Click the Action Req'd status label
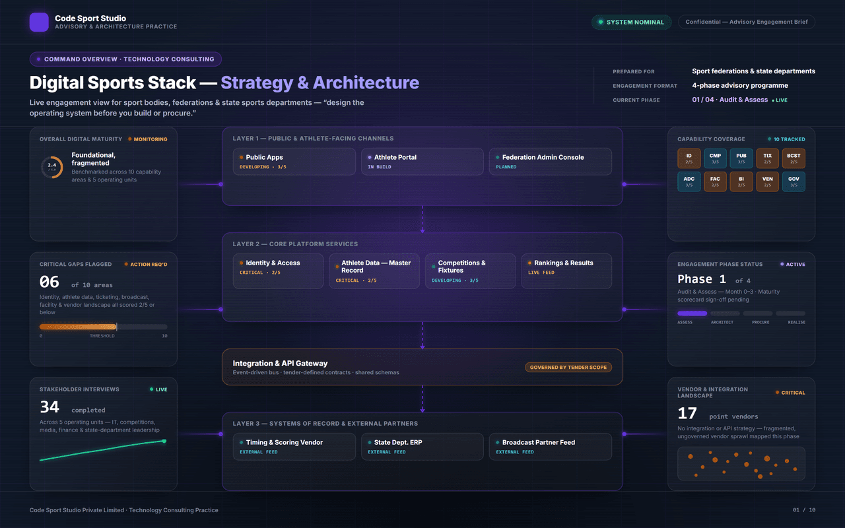The image size is (845, 528). pos(146,265)
